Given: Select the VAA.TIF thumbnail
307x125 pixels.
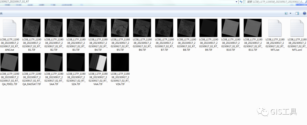Looking at the screenshot, I should coord(98,62).
